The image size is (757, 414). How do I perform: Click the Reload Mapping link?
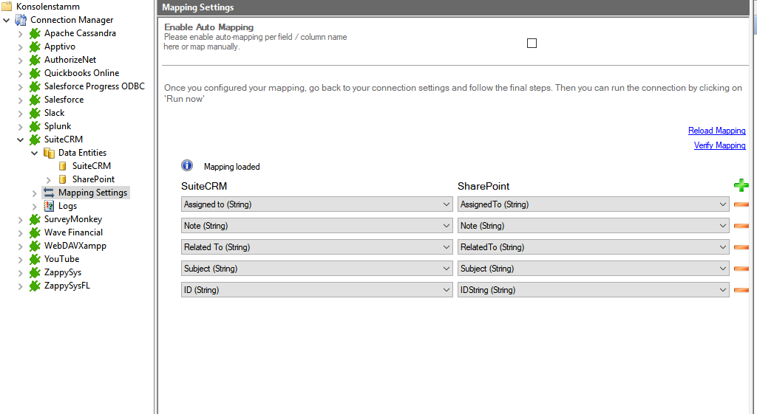coord(716,131)
